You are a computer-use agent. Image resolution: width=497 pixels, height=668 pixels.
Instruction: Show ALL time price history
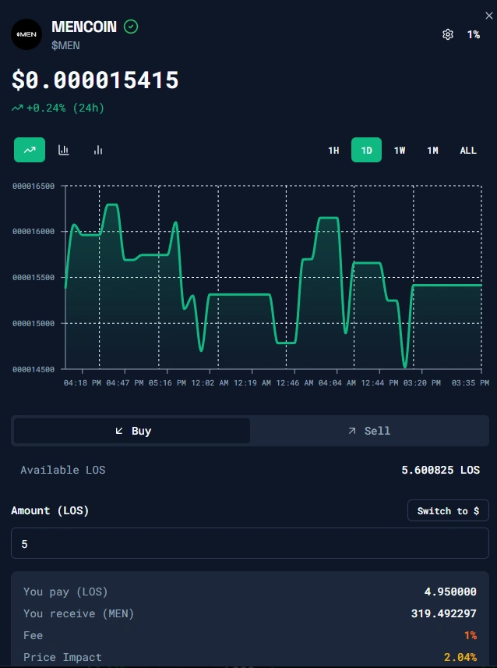(x=467, y=151)
